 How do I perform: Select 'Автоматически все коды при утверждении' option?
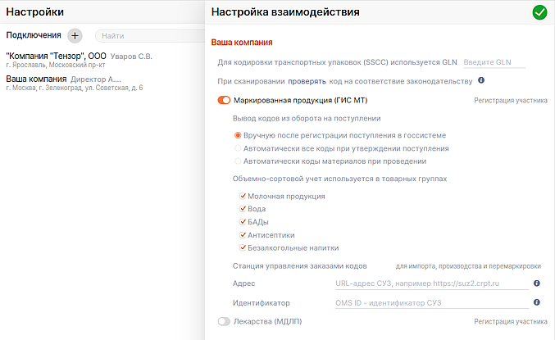click(x=239, y=148)
